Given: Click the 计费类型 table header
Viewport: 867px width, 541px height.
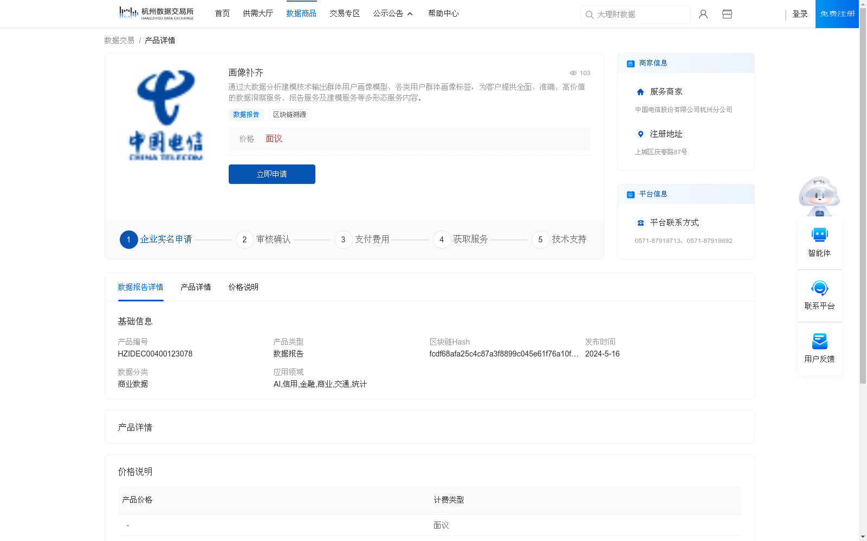Looking at the screenshot, I should (x=449, y=500).
